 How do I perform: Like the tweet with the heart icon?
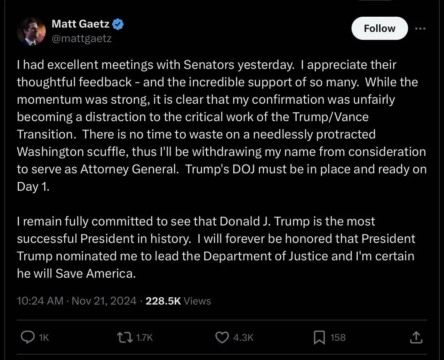coord(222,338)
